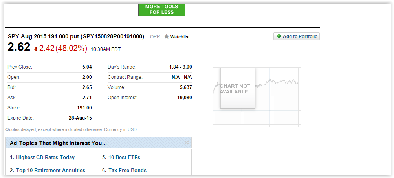Click the Open Interest value 19,080
Viewport: 394px width, 178px height.
click(185, 98)
